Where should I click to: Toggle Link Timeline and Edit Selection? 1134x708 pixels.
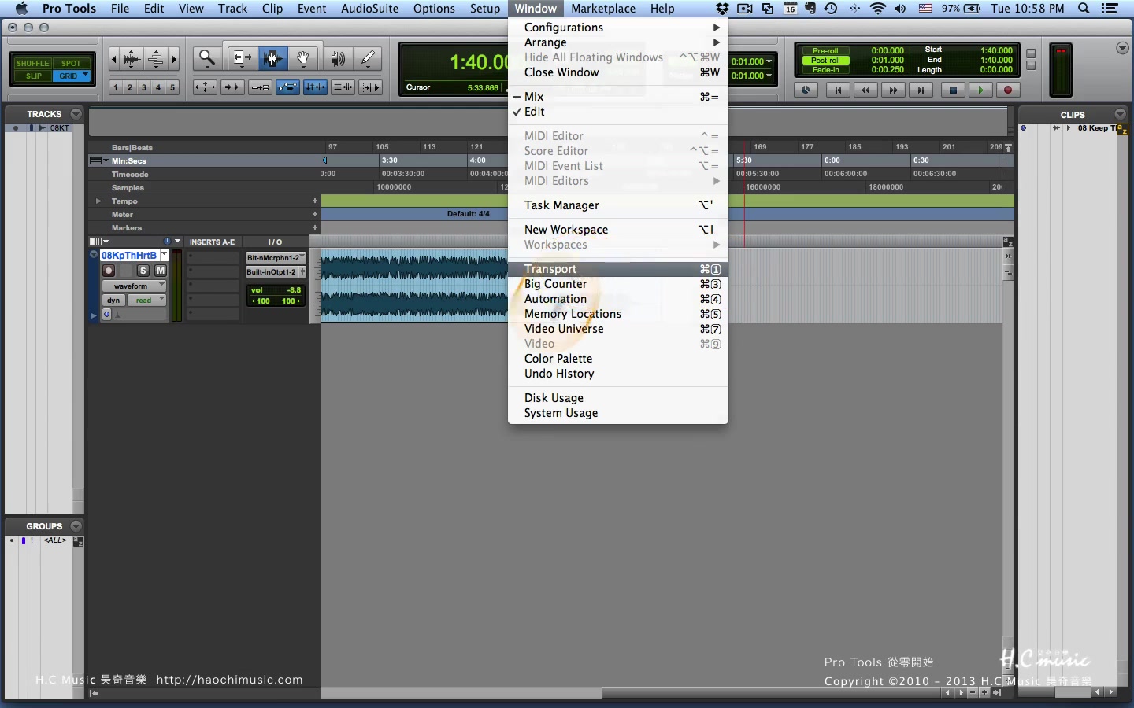click(315, 87)
